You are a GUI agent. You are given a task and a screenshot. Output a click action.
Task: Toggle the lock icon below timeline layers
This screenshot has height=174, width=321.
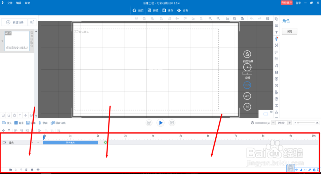[x=32, y=170]
